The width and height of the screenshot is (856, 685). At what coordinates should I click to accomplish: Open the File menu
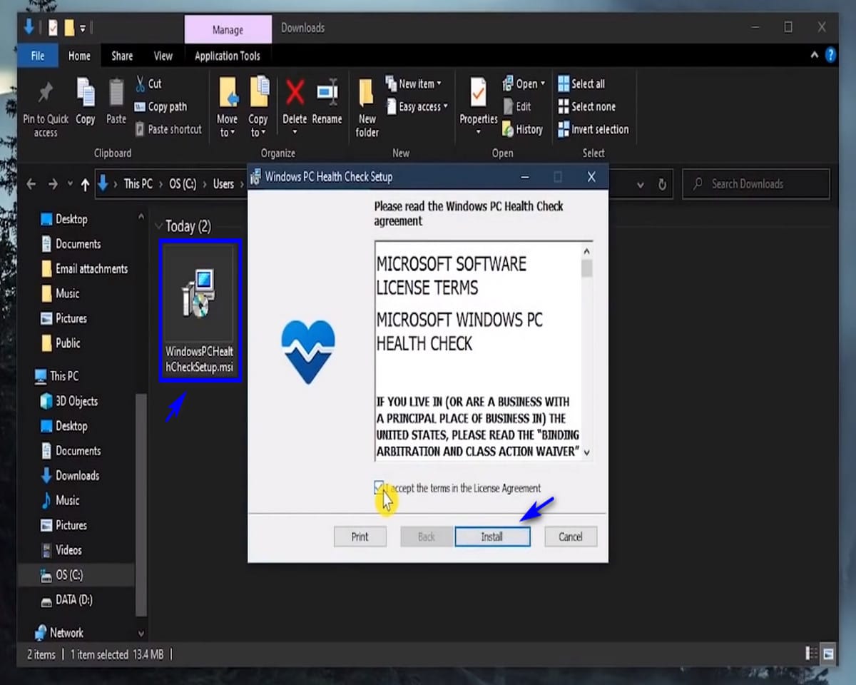tap(38, 56)
